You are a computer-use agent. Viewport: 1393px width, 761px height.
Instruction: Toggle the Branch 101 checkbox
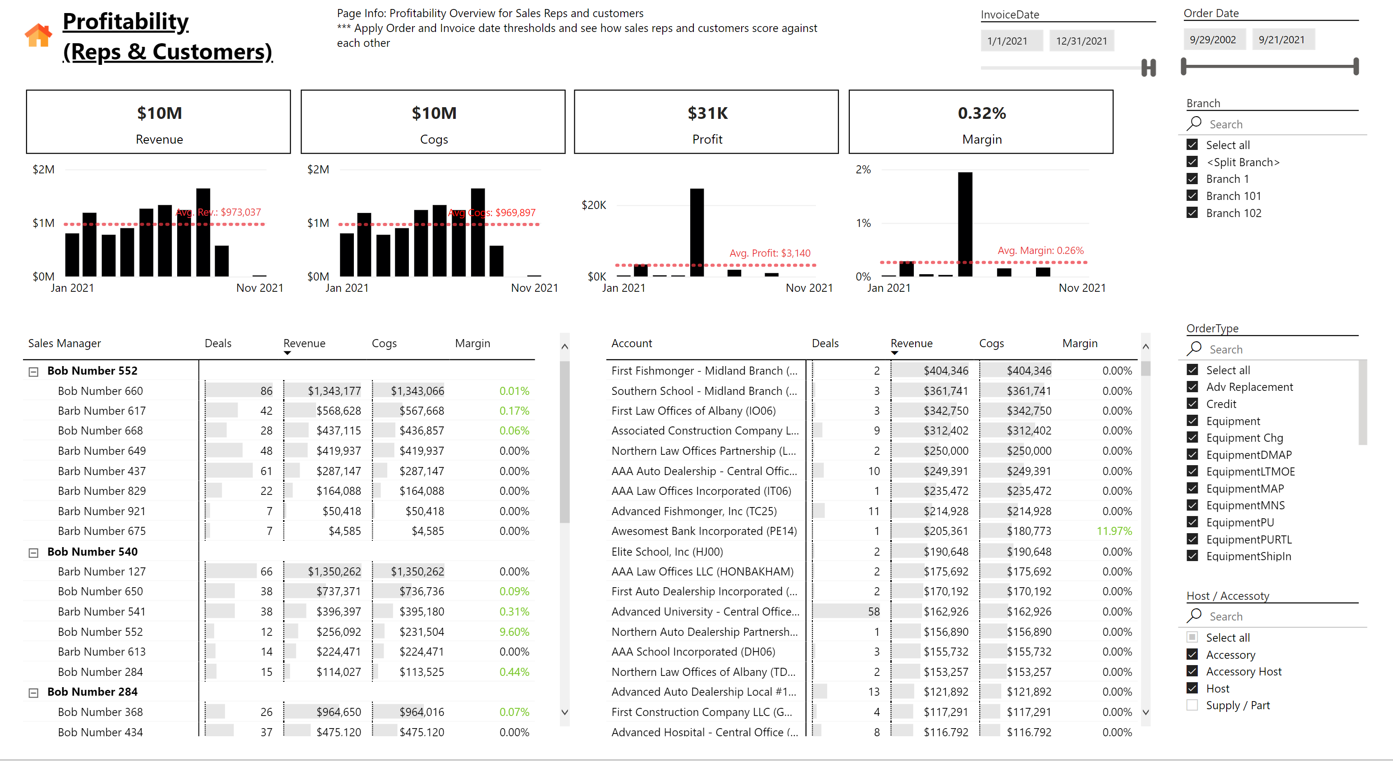1192,195
